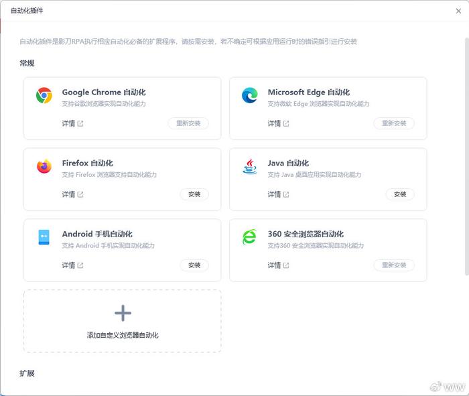The height and width of the screenshot is (396, 469).
Task: Open 详情 link for 360 browser
Action: tap(274, 265)
